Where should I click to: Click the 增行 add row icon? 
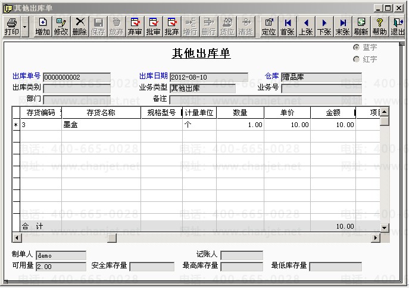[x=190, y=27]
